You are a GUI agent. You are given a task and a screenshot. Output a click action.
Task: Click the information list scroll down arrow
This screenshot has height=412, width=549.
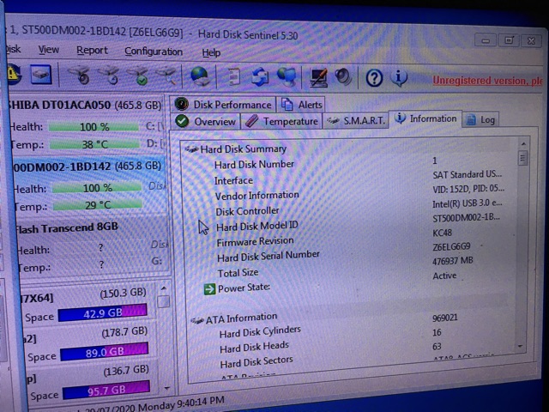(x=521, y=346)
